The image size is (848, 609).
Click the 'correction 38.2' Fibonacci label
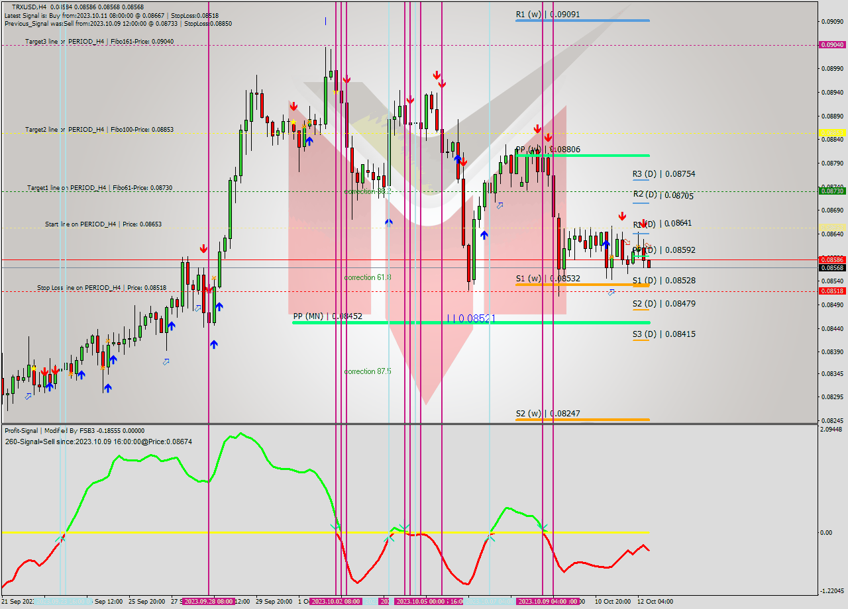click(368, 191)
